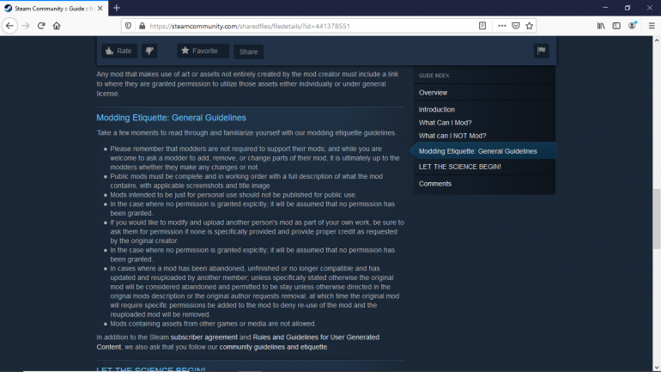Viewport: 661px width, 372px height.
Task: Close the Steam Community tab
Action: [100, 9]
